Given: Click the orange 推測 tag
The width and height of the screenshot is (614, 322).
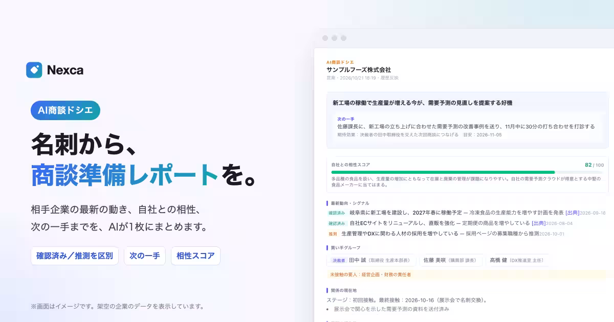Looking at the screenshot, I should (333, 234).
